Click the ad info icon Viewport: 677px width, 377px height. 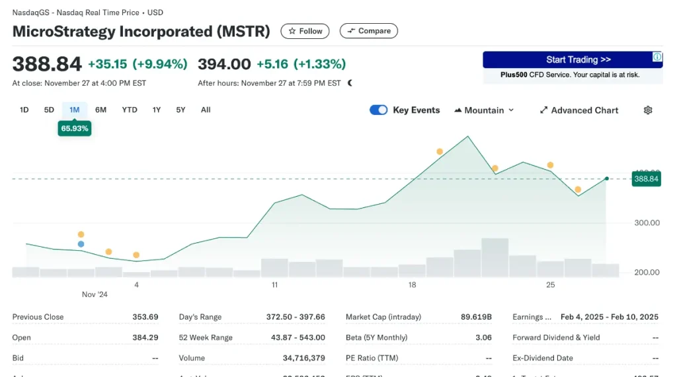(x=657, y=57)
